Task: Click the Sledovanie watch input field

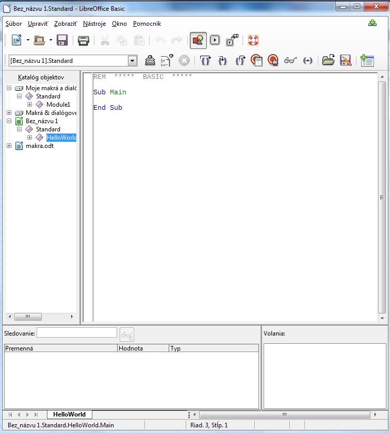Action: (x=77, y=332)
